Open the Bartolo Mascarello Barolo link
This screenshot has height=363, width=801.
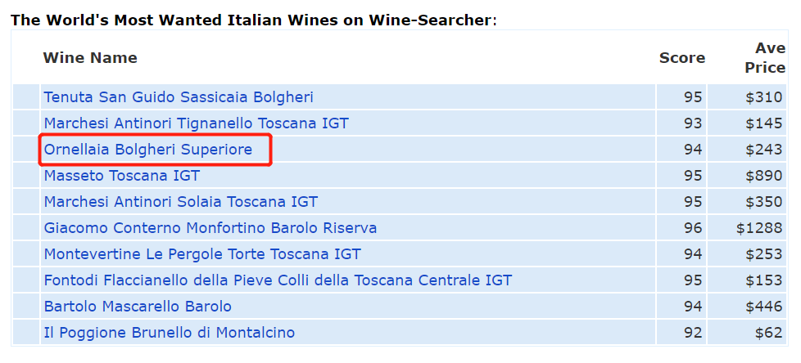point(138,307)
